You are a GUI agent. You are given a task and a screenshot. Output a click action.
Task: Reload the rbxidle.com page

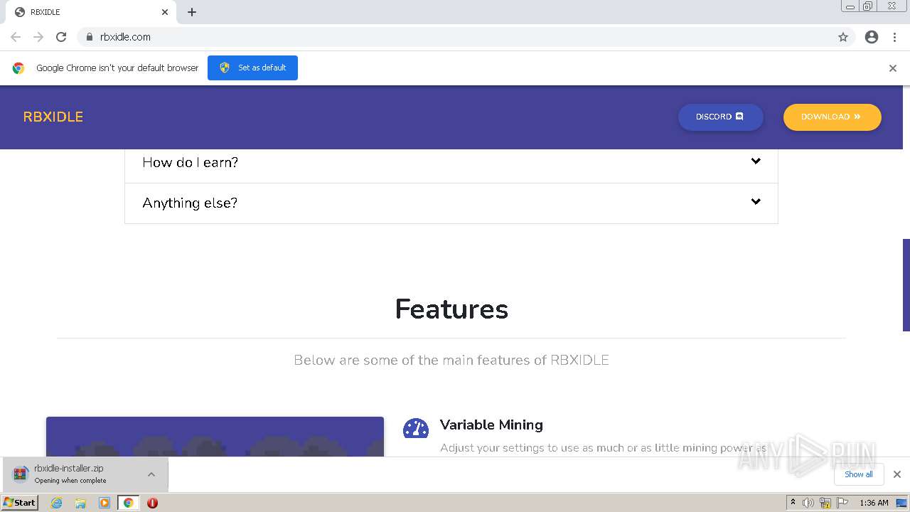click(x=61, y=37)
